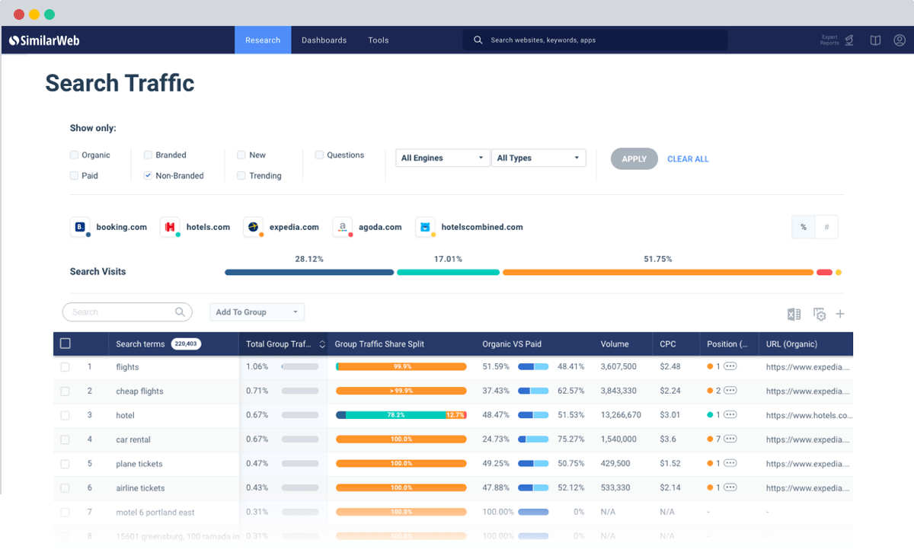
Task: Switch display to number (#) view
Action: tap(826, 227)
